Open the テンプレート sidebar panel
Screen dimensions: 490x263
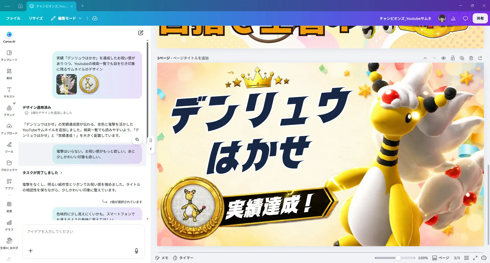[x=9, y=56]
